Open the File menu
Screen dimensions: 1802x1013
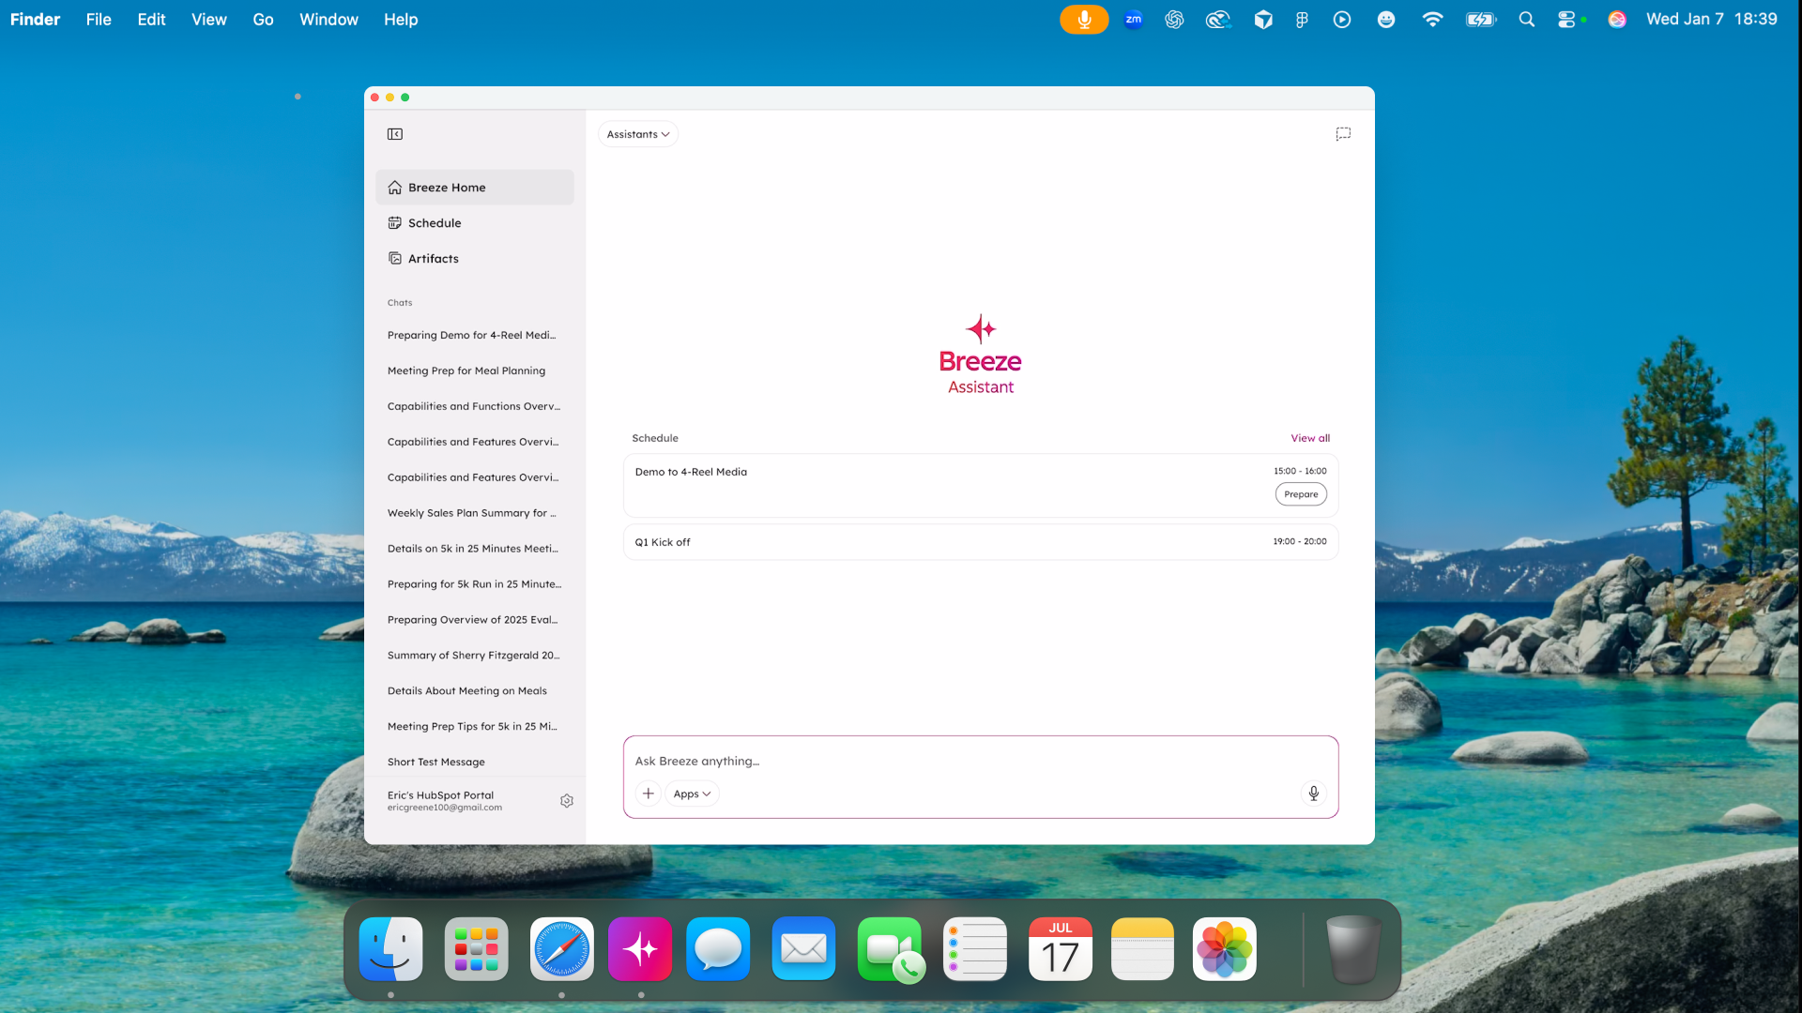99,20
